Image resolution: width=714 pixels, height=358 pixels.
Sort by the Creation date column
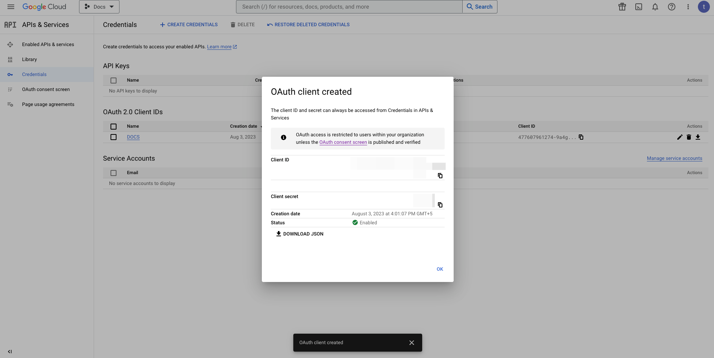point(243,126)
